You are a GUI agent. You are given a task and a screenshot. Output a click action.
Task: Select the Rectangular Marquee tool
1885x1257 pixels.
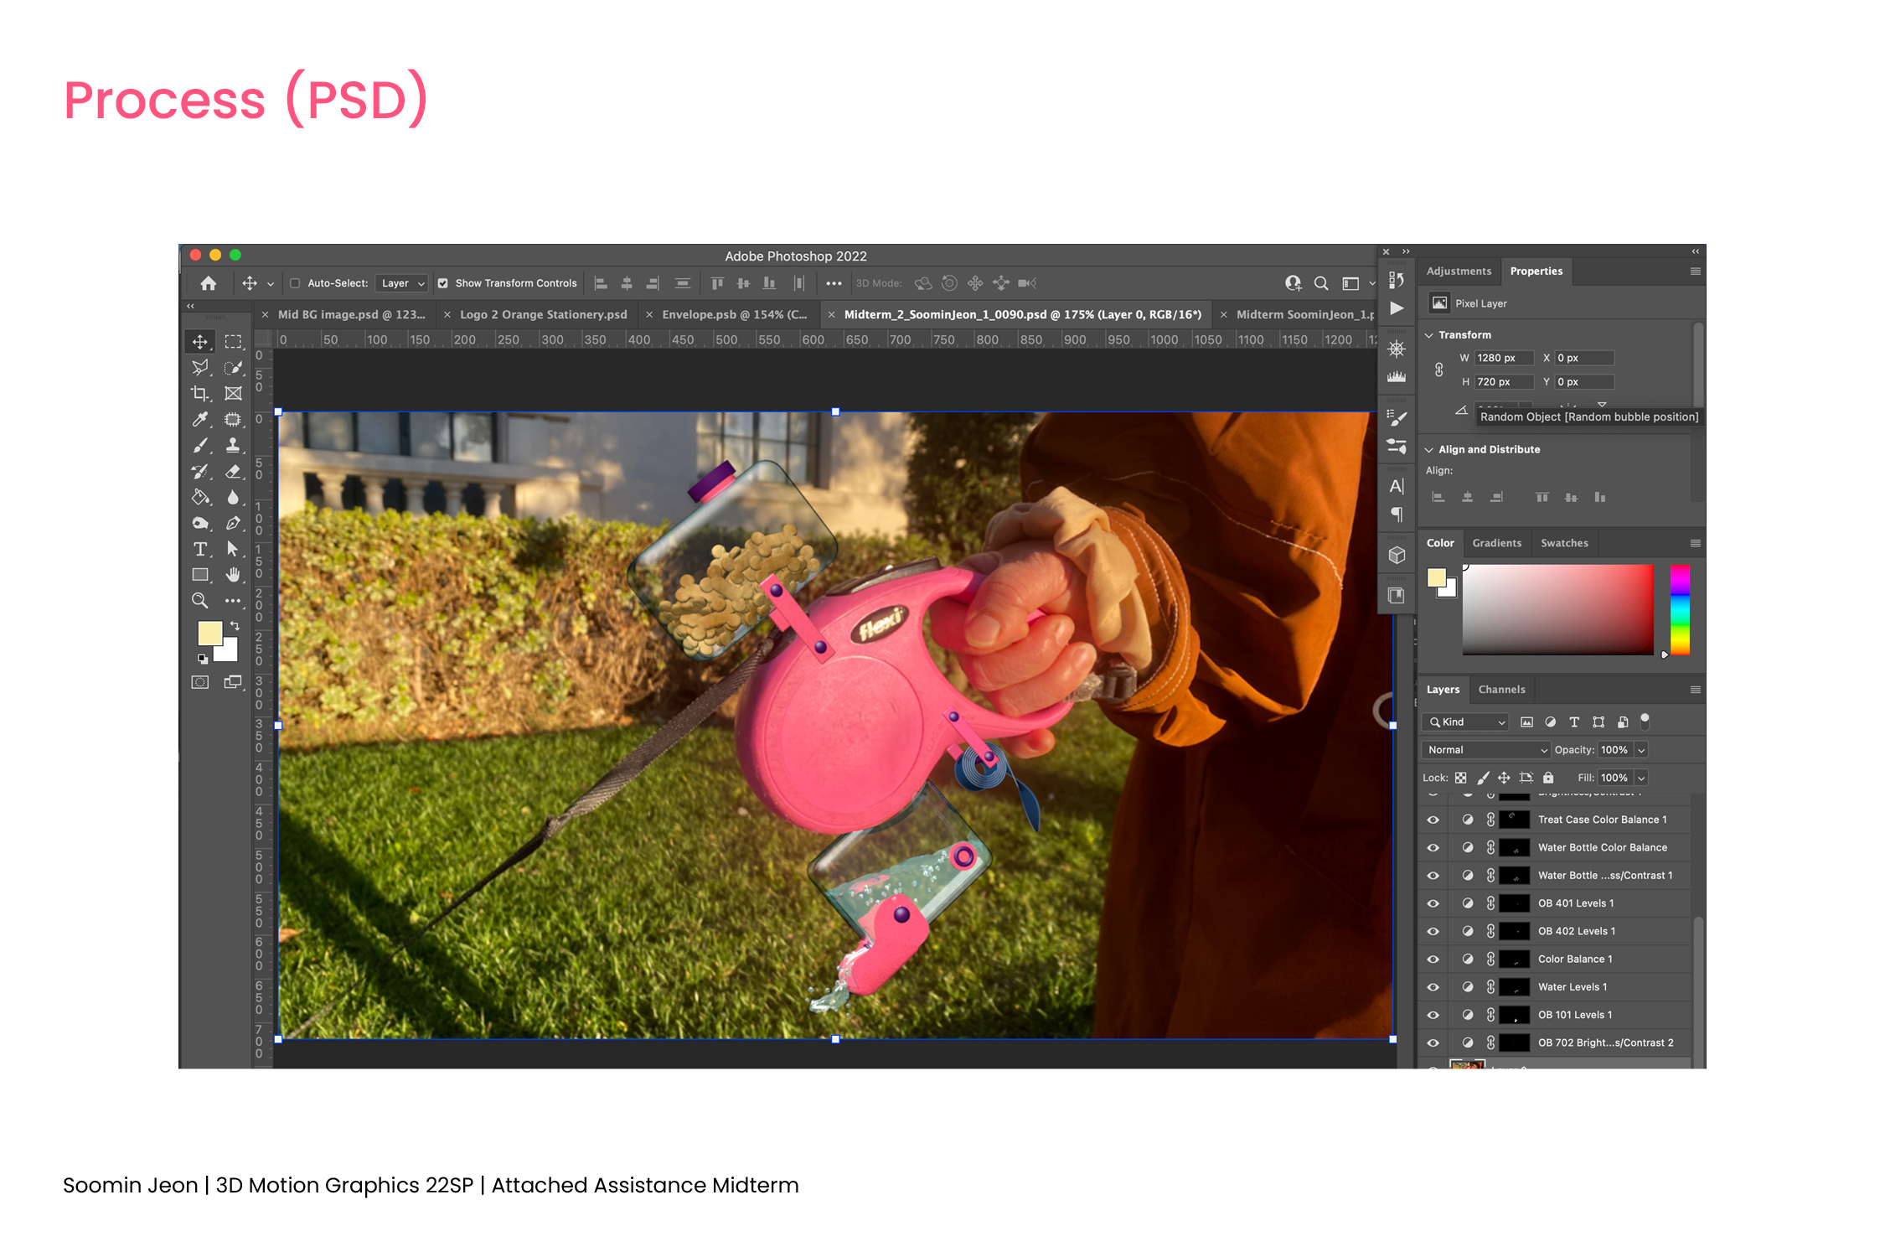click(x=233, y=342)
